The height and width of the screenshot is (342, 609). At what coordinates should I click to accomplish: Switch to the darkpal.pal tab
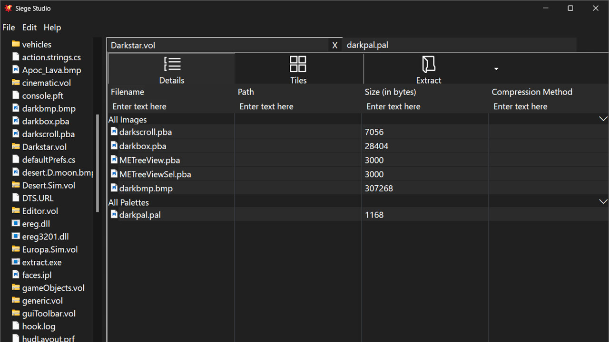pos(367,45)
